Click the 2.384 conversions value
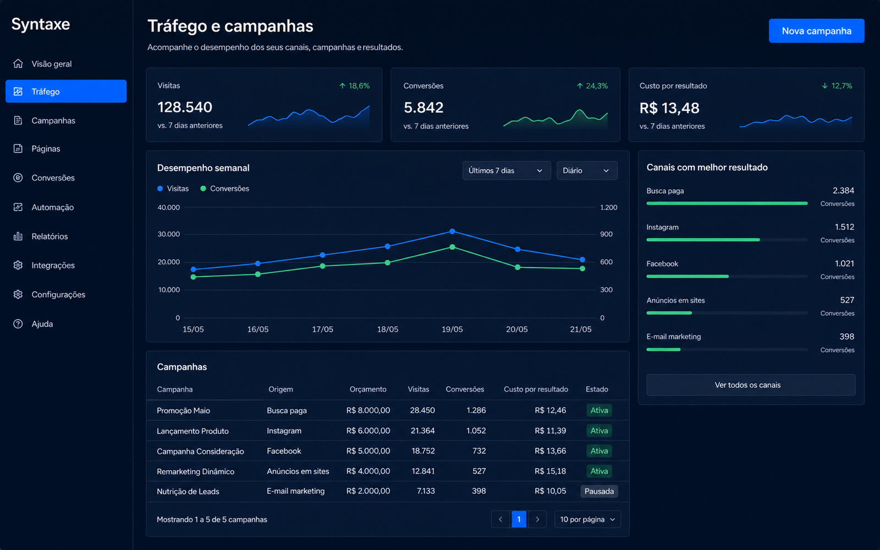Screen dimensions: 880x550 tap(843, 191)
